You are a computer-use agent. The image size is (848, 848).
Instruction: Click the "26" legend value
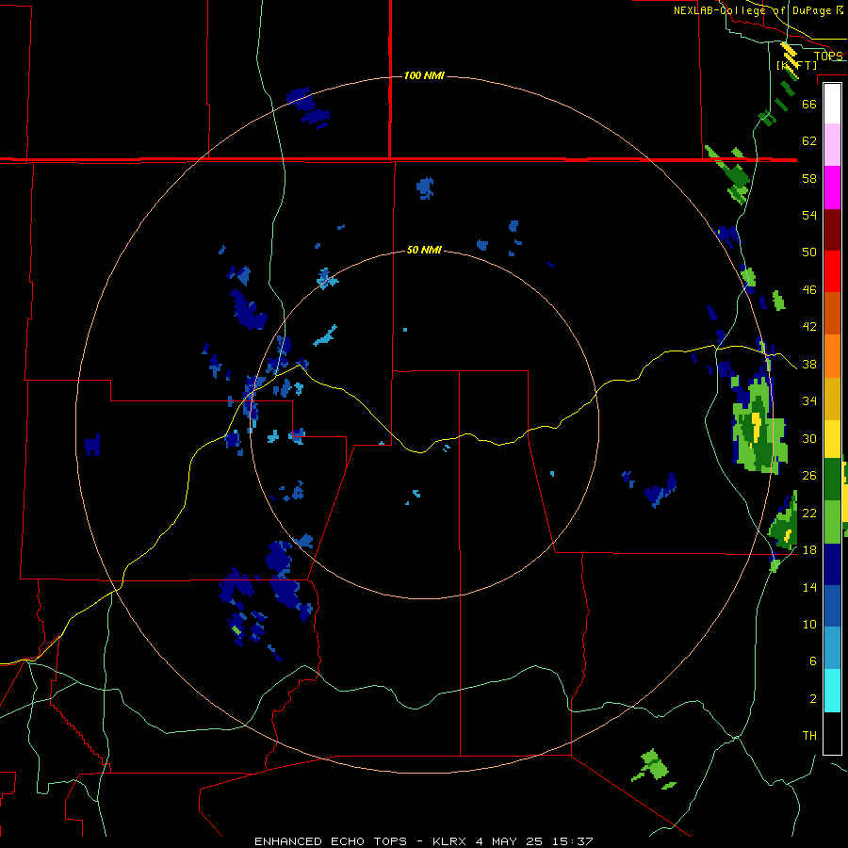[809, 476]
